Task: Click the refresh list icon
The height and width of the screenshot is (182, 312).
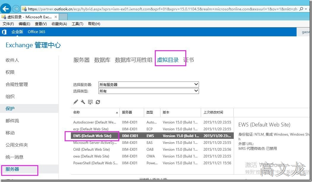Action: pyautogui.click(x=98, y=102)
